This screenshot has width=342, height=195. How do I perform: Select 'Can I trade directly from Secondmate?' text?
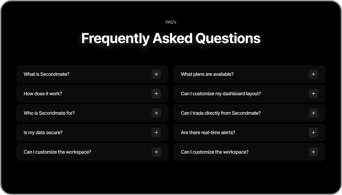point(221,113)
